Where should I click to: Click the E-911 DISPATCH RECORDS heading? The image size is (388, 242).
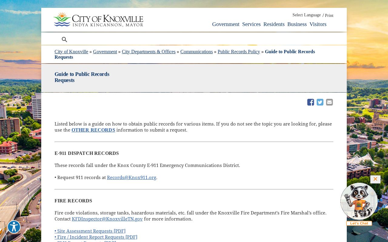pyautogui.click(x=87, y=153)
